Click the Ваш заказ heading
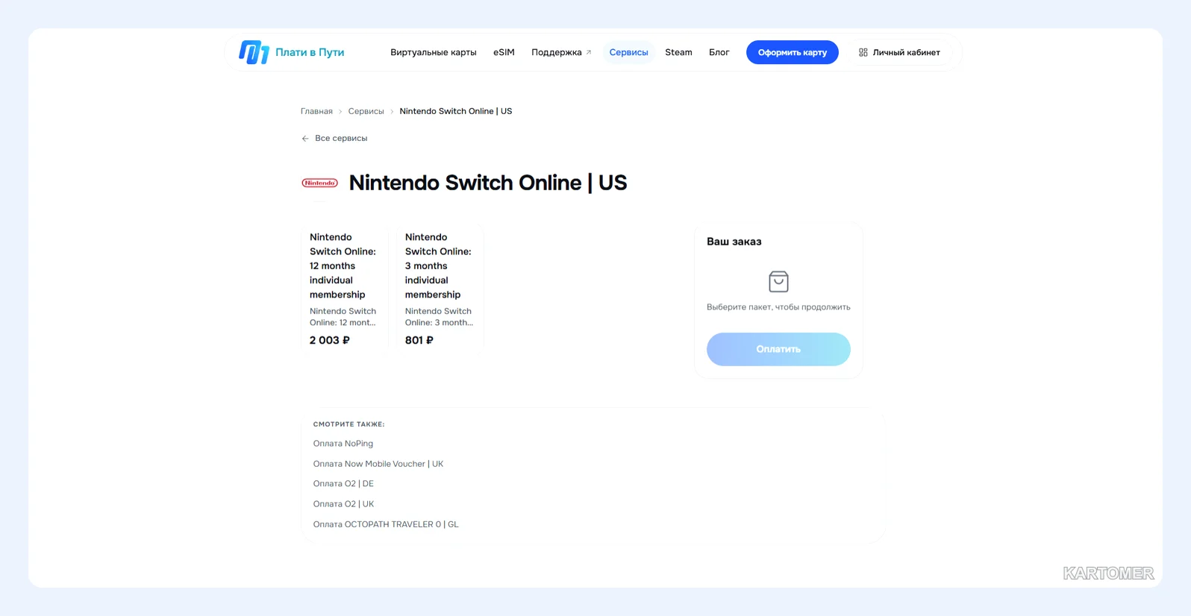The width and height of the screenshot is (1191, 616). pos(734,242)
